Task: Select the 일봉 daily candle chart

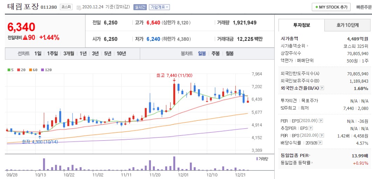Action: click(202, 54)
